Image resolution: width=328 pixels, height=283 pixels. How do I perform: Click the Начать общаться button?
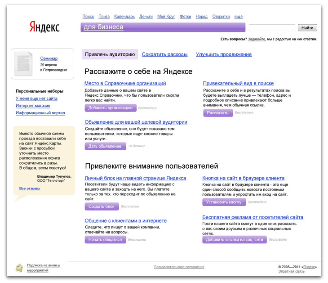(x=105, y=239)
